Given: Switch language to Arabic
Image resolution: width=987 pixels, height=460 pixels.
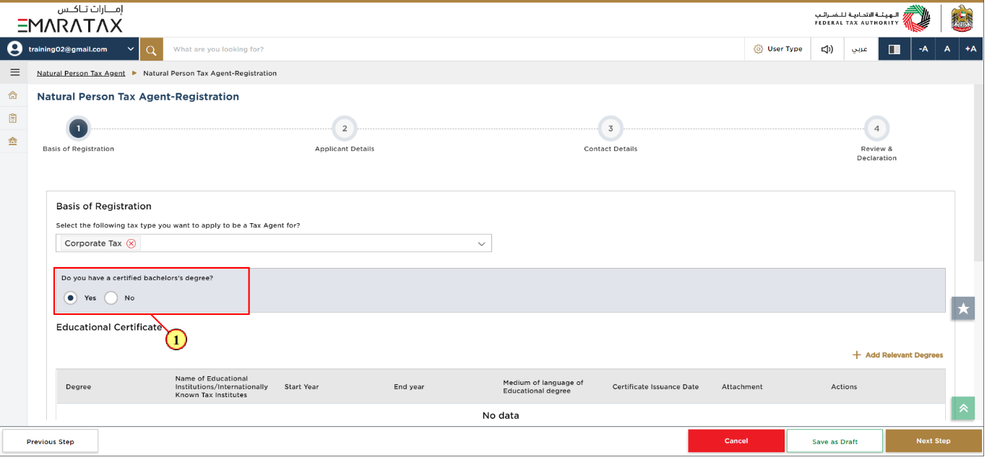Looking at the screenshot, I should 860,49.
